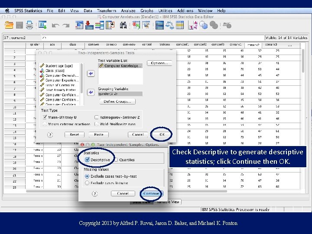312x234 pixels.
Task: Open the Transform menu
Action: [x=107, y=10]
